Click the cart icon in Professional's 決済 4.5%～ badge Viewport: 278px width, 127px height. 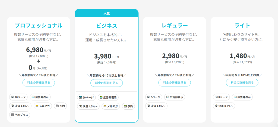click(x=12, y=106)
